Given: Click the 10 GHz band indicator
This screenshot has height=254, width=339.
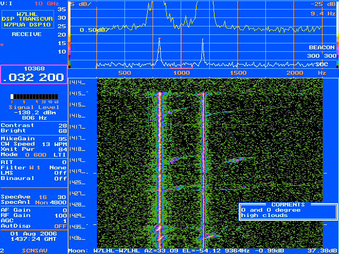Looking at the screenshot, I should pyautogui.click(x=46, y=3).
